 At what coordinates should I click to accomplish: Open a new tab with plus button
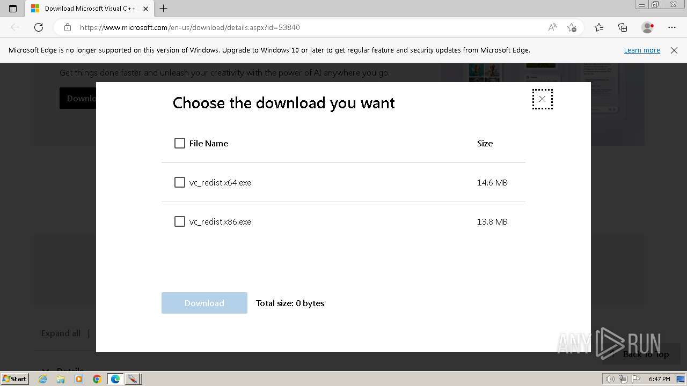pos(164,9)
